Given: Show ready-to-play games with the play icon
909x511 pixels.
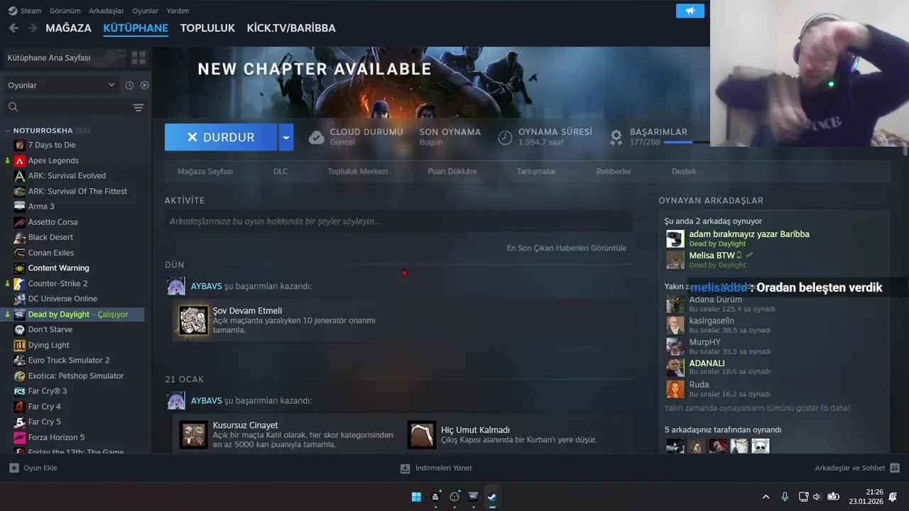Looking at the screenshot, I should [x=144, y=85].
